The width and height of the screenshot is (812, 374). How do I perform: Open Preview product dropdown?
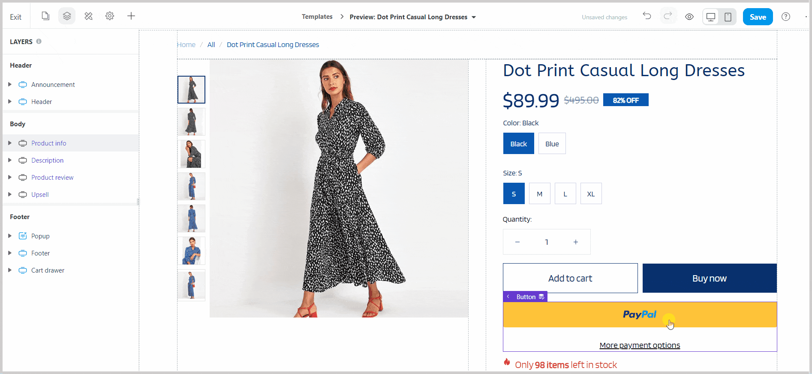pyautogui.click(x=413, y=17)
